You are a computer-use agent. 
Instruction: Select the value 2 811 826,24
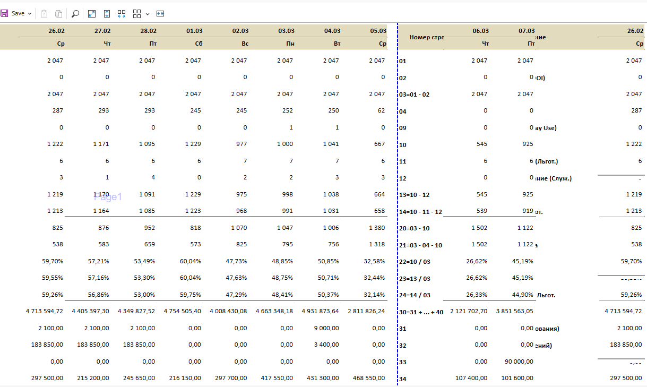pos(366,311)
